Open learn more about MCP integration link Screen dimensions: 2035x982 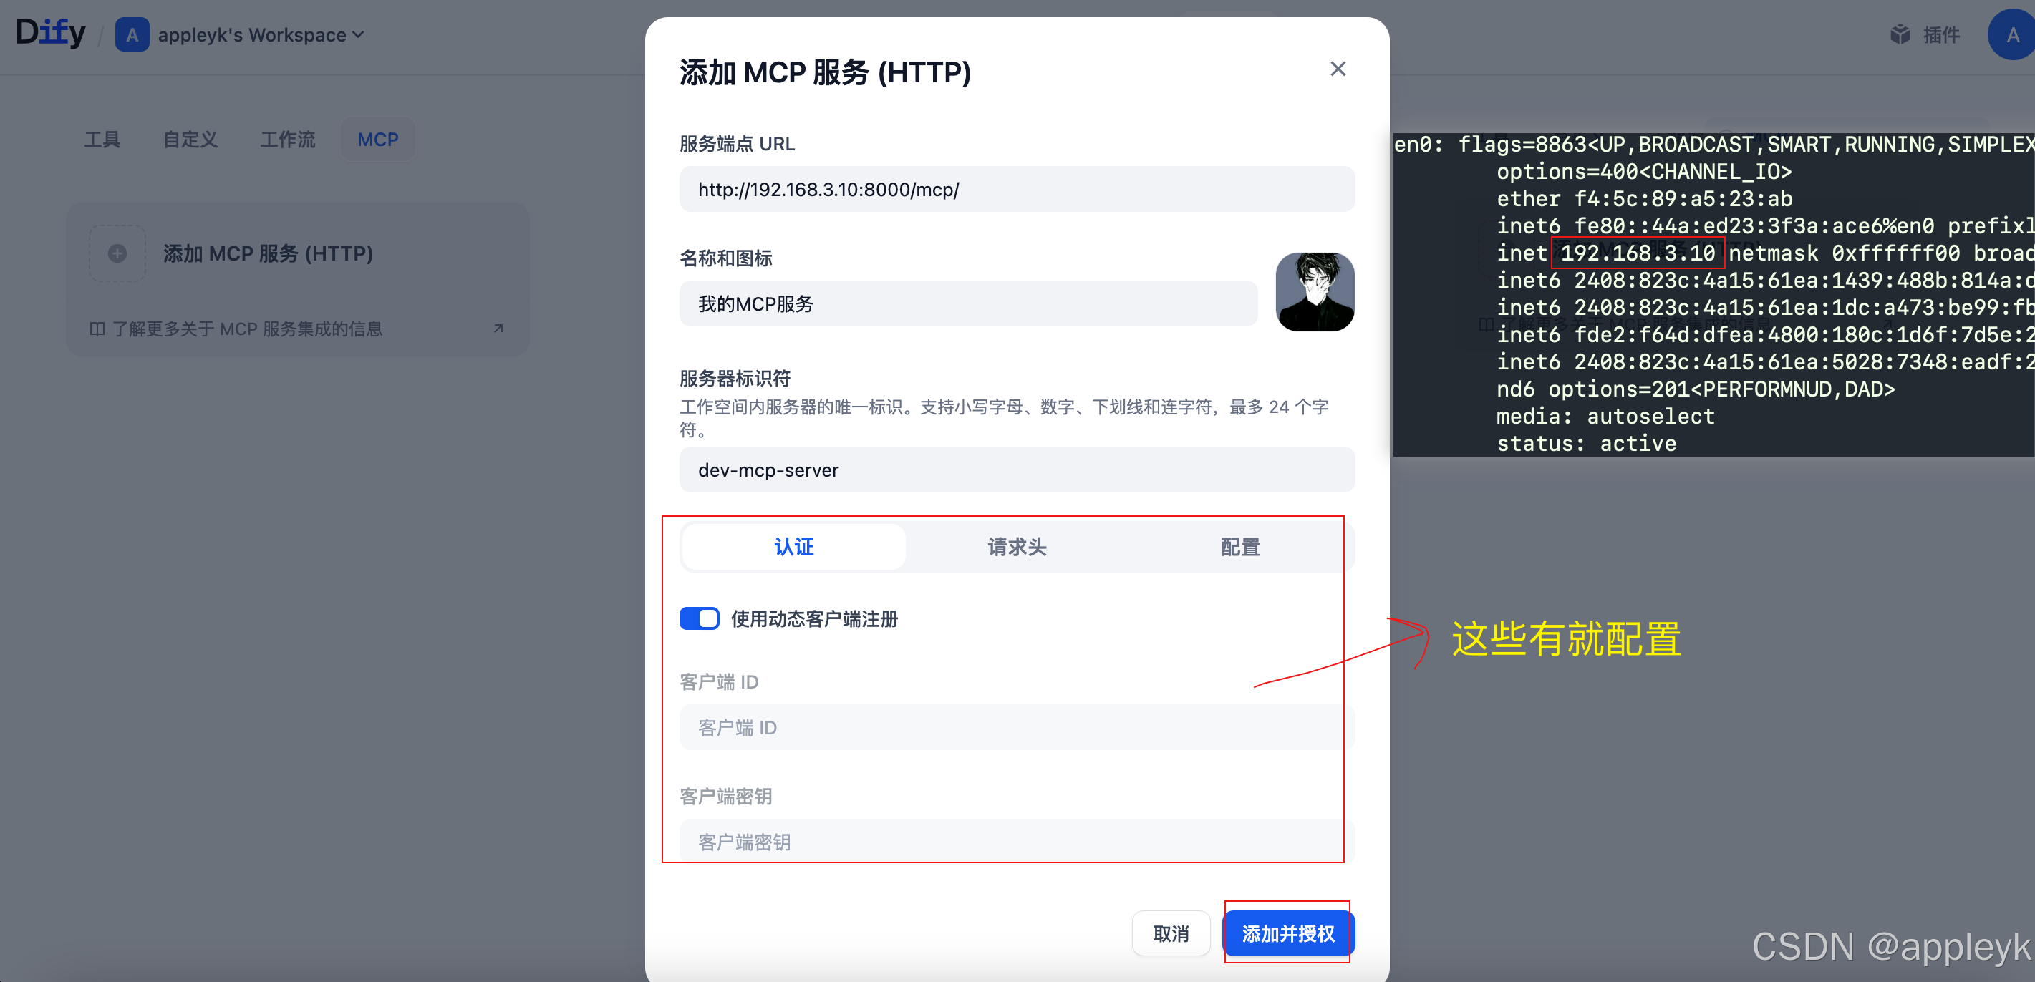point(246,329)
